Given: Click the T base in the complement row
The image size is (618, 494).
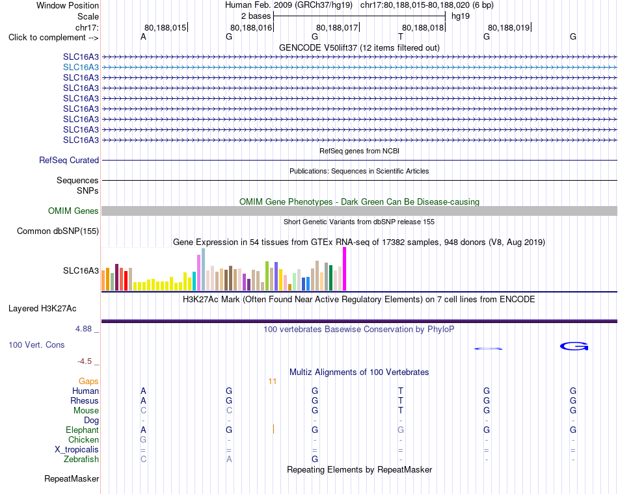Looking at the screenshot, I should (x=401, y=37).
